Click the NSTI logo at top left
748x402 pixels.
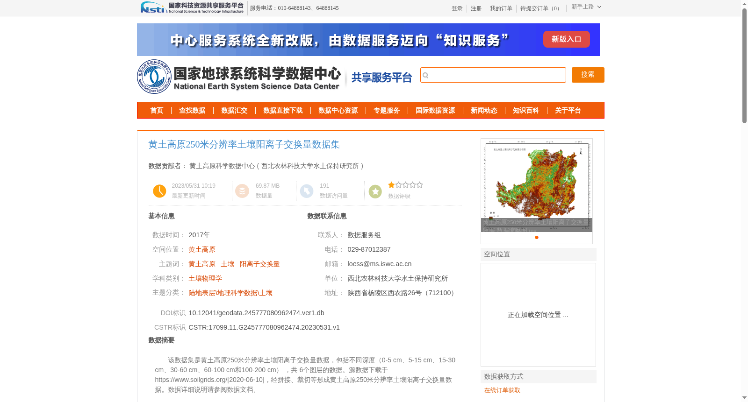point(192,7)
